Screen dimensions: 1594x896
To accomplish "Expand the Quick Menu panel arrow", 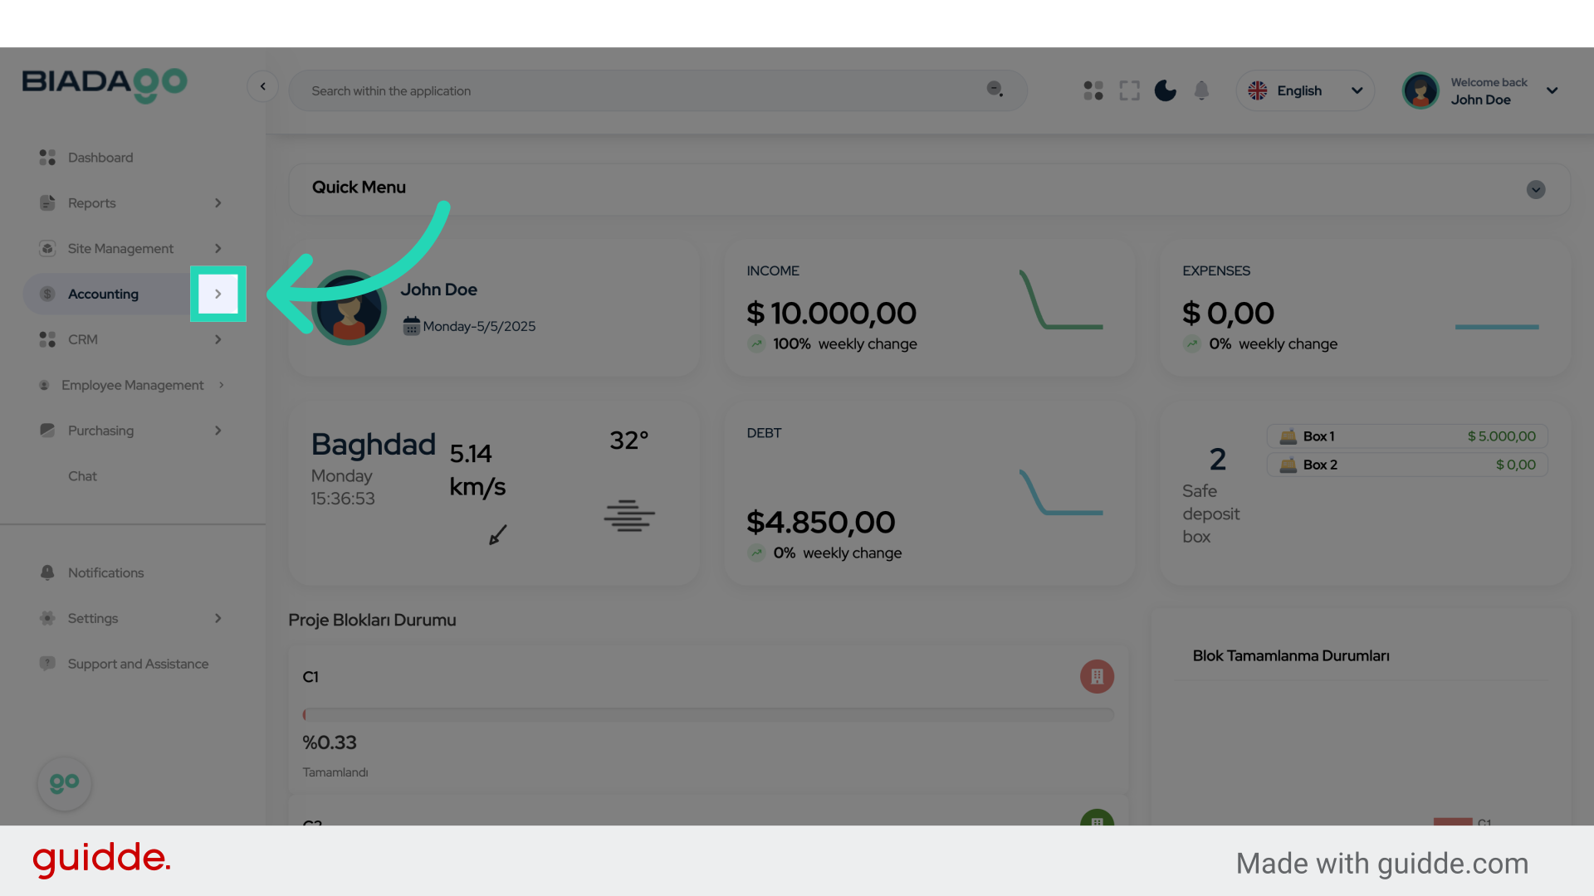I will tap(1535, 189).
